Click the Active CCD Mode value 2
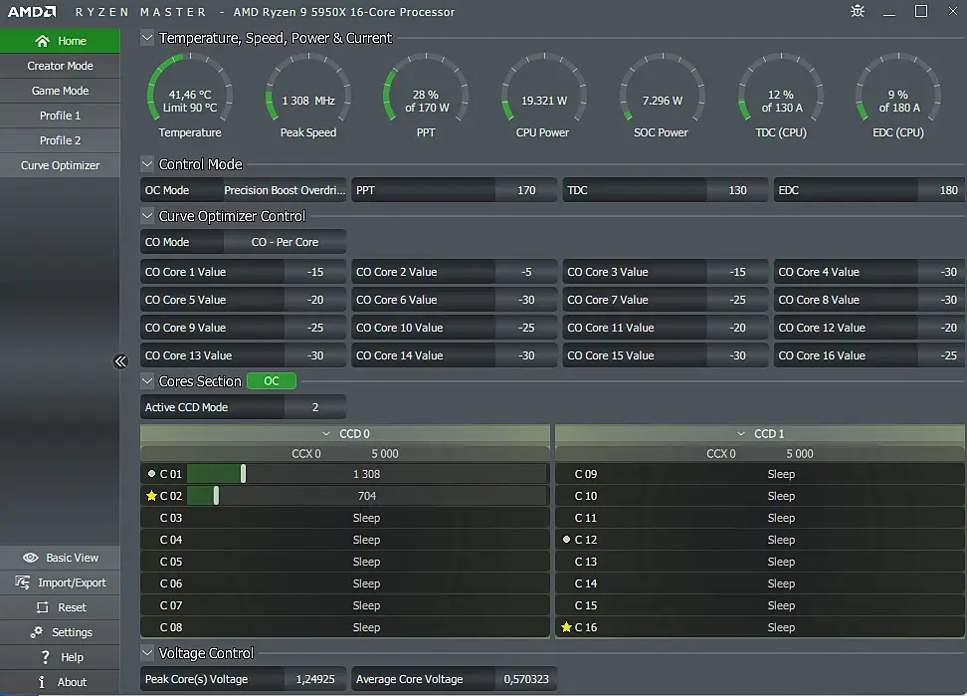Image resolution: width=967 pixels, height=696 pixels. (x=315, y=407)
